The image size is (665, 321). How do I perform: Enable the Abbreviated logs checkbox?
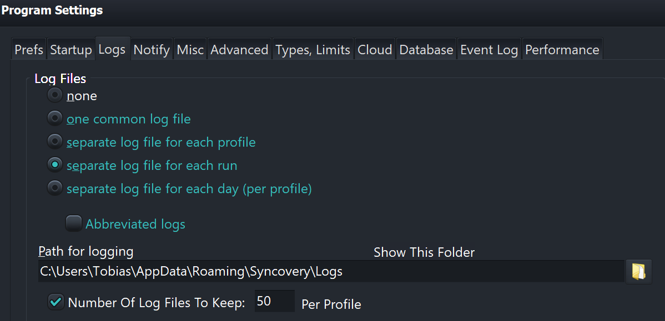pos(74,224)
